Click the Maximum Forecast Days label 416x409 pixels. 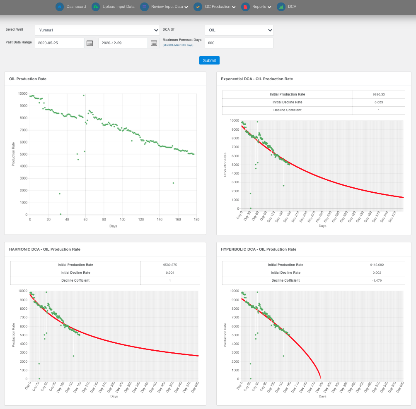[x=182, y=40]
